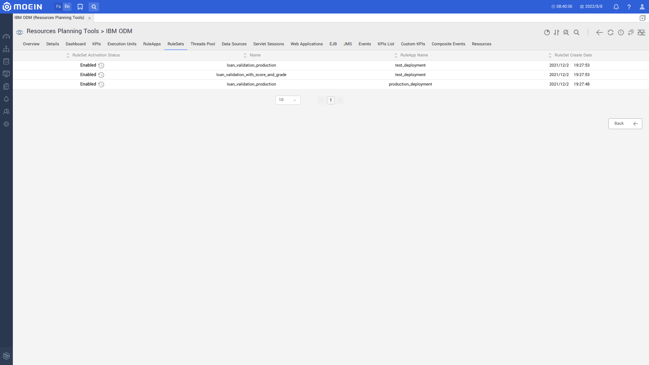Open the Composite Events tab
This screenshot has height=365, width=649.
coord(449,44)
